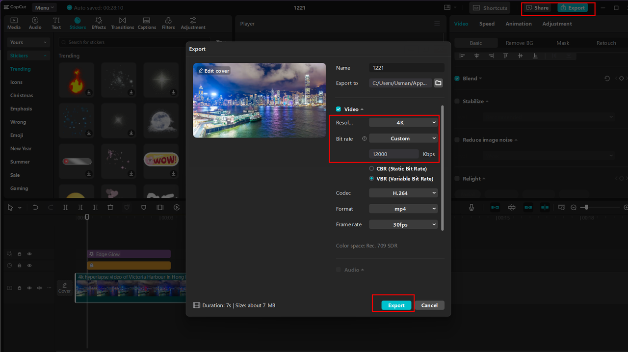Open the Format dropdown showing mp4
The width and height of the screenshot is (628, 352).
click(403, 209)
